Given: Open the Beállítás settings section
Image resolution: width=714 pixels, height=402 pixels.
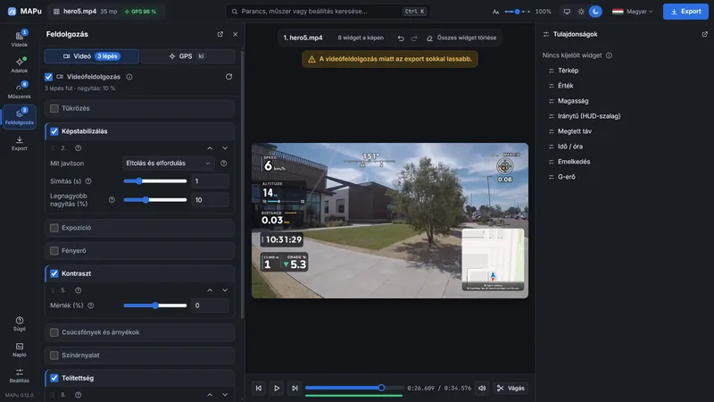Looking at the screenshot, I should pos(19,375).
